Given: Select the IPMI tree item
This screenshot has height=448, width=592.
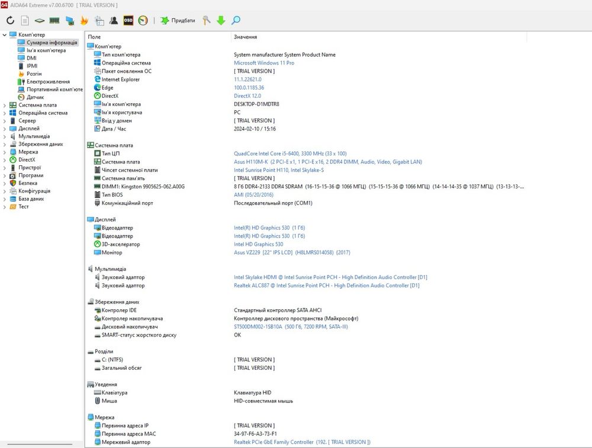Looking at the screenshot, I should 32,66.
